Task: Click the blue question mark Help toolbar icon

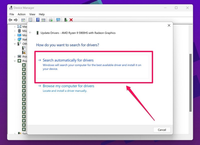Action: (38, 20)
